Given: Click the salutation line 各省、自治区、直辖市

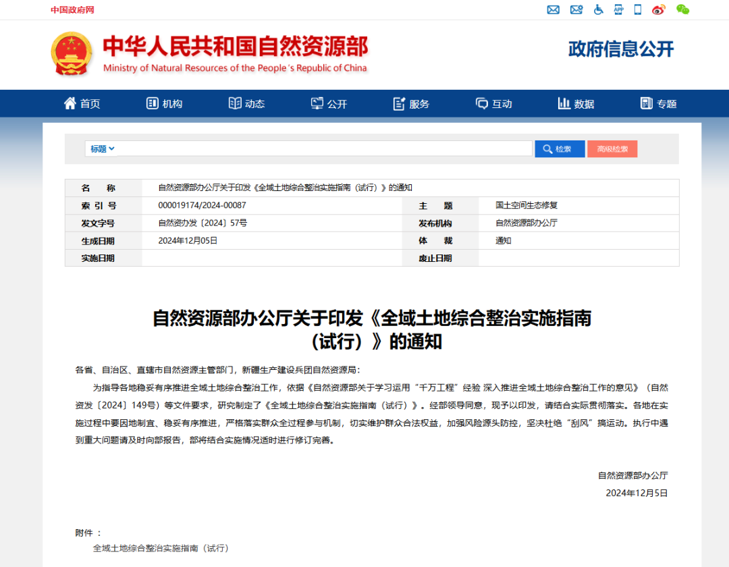Looking at the screenshot, I should (217, 370).
